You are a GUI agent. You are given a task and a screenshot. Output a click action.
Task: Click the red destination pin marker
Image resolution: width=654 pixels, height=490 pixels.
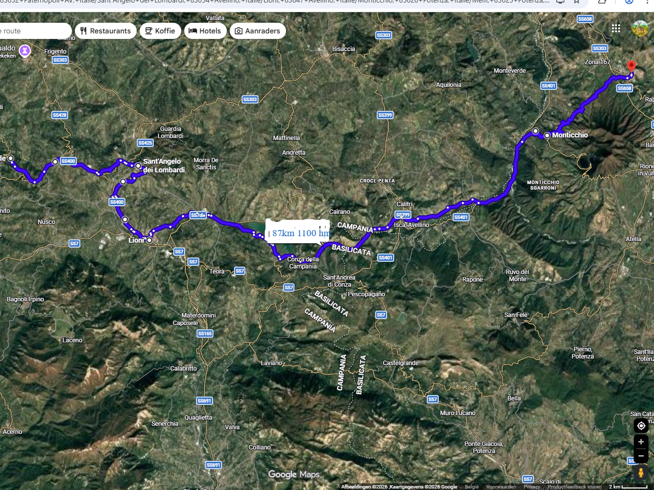click(x=631, y=66)
